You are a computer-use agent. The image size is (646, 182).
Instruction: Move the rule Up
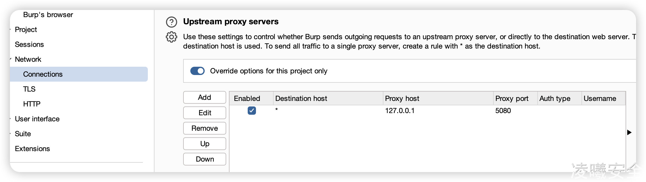click(x=204, y=144)
